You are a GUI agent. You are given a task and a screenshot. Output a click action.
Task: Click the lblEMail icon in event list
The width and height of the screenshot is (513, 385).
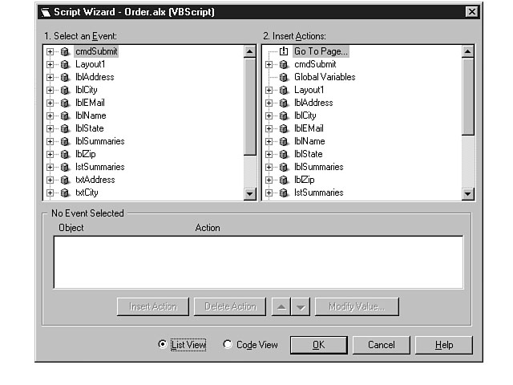point(65,103)
